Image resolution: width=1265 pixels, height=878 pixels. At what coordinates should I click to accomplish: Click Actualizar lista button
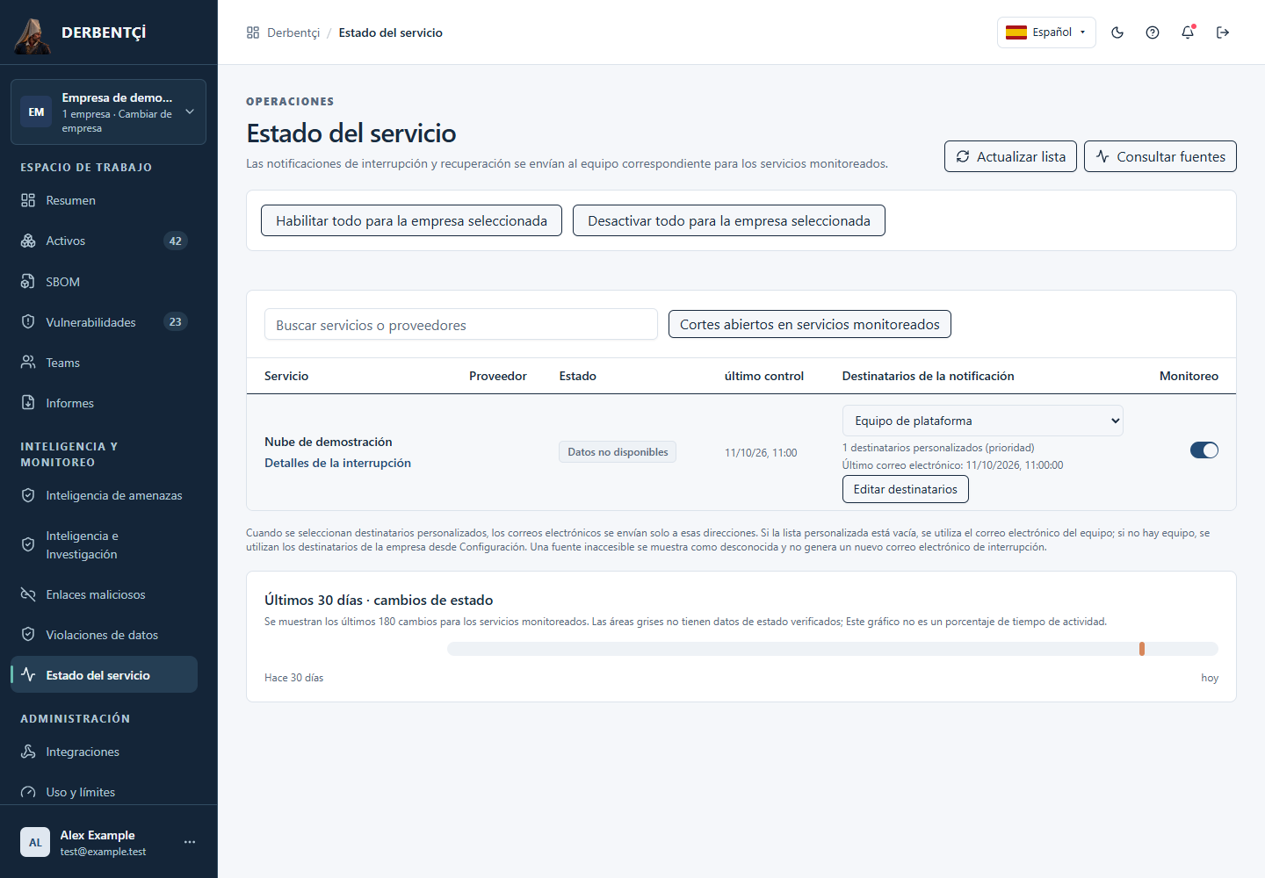(x=1010, y=156)
